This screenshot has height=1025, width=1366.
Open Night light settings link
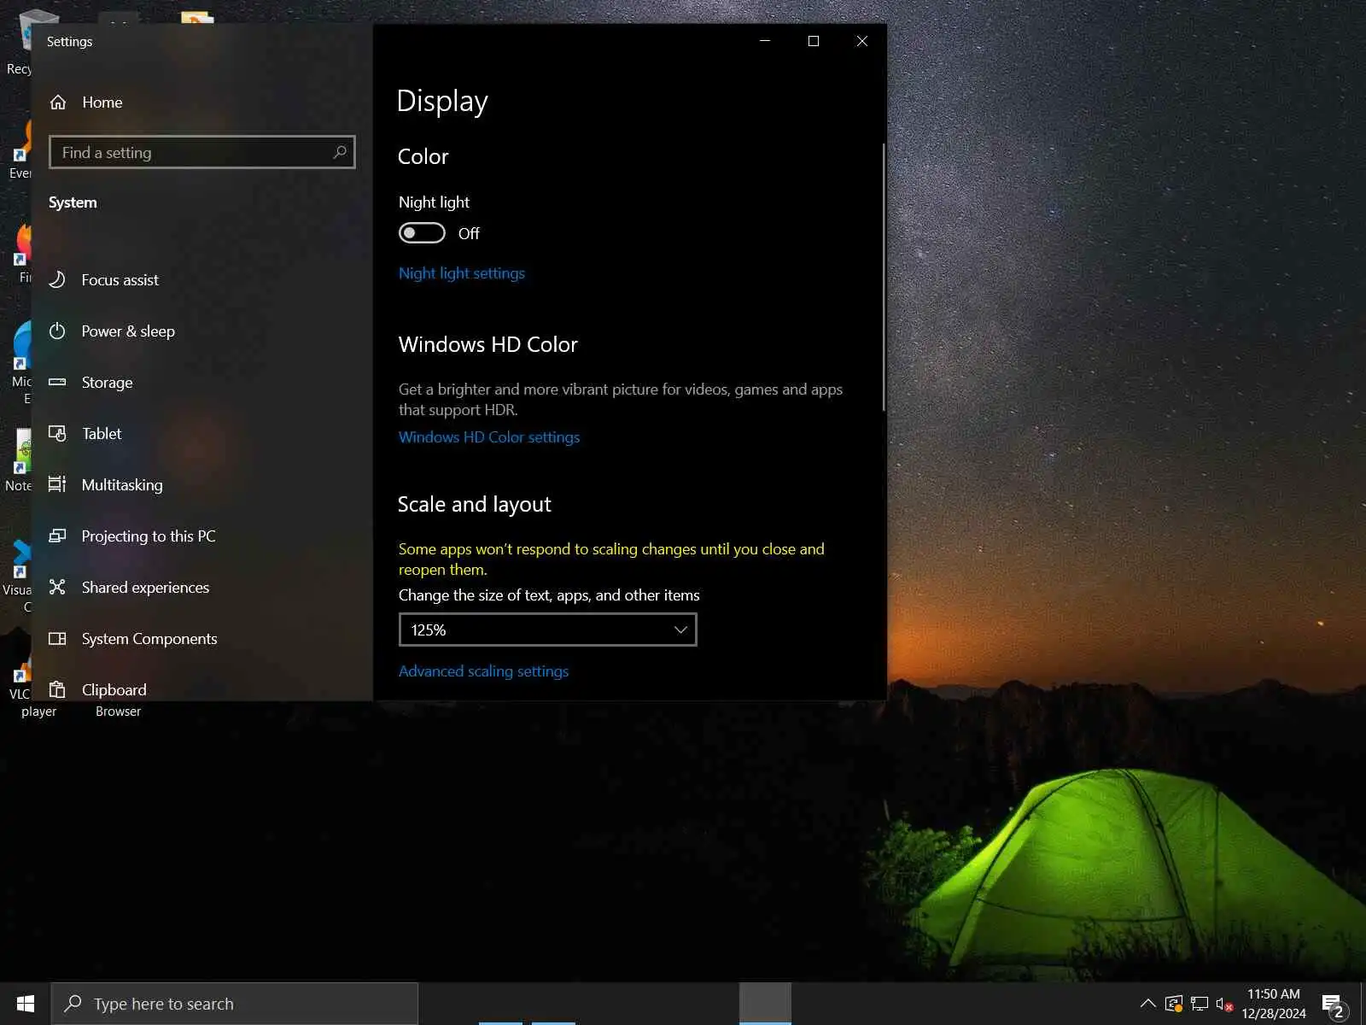coord(462,273)
